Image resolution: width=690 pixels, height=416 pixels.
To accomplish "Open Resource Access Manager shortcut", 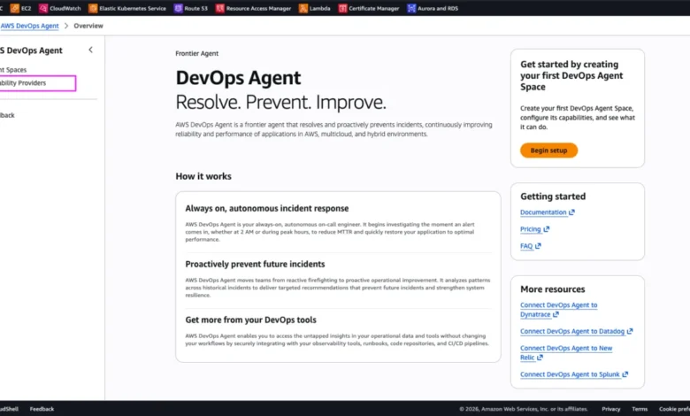I will click(253, 8).
